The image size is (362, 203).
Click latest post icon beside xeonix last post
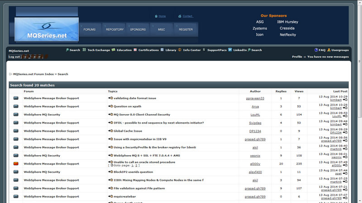coord(345,157)
